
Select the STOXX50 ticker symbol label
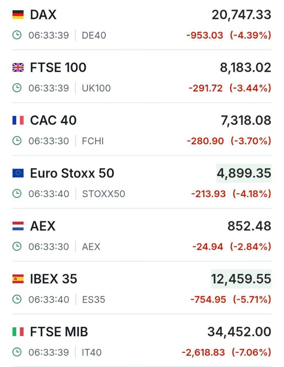(103, 194)
